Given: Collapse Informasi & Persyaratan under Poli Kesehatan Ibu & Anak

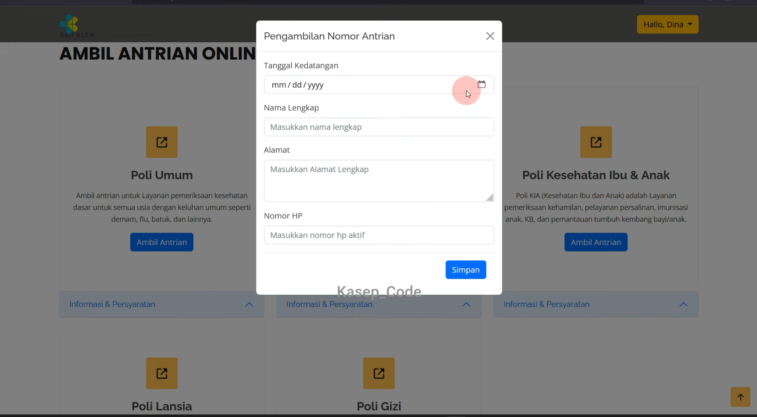Looking at the screenshot, I should [x=596, y=304].
